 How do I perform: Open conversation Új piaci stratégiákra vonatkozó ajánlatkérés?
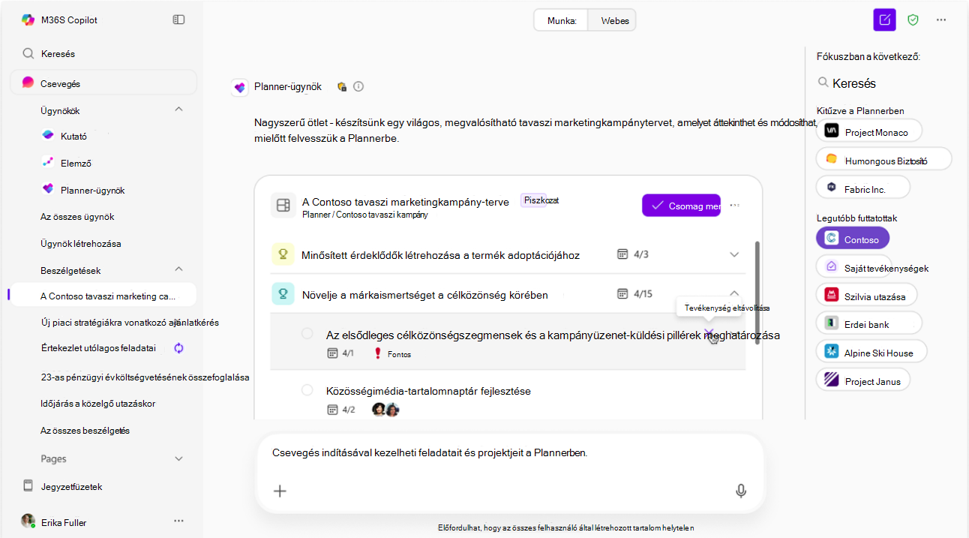[130, 323]
